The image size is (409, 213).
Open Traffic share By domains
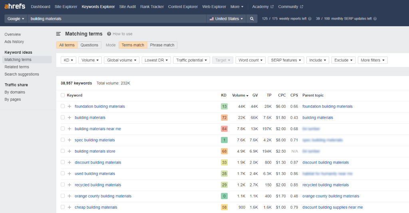pyautogui.click(x=15, y=92)
